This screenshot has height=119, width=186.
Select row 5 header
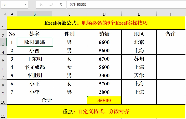click(x=3, y=59)
